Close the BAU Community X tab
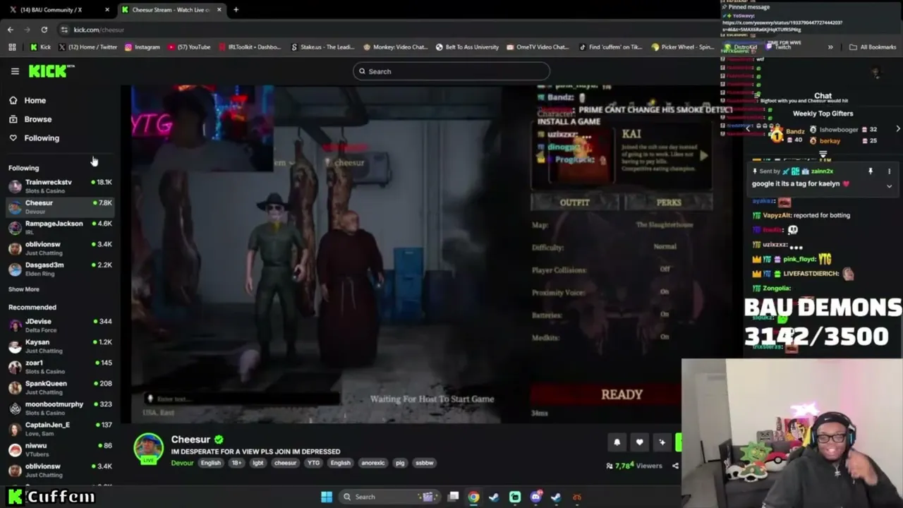903x508 pixels. (107, 10)
